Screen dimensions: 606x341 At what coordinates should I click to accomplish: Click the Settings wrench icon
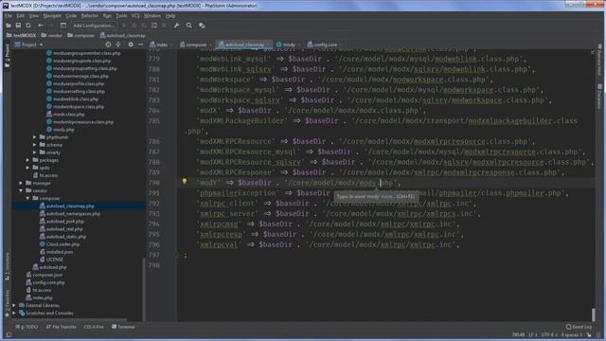click(x=177, y=26)
